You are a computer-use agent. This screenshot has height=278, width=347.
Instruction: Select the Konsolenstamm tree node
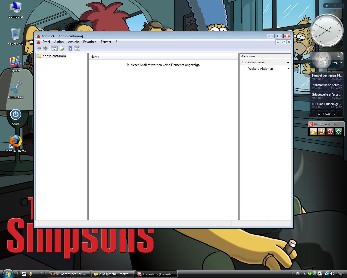click(54, 56)
